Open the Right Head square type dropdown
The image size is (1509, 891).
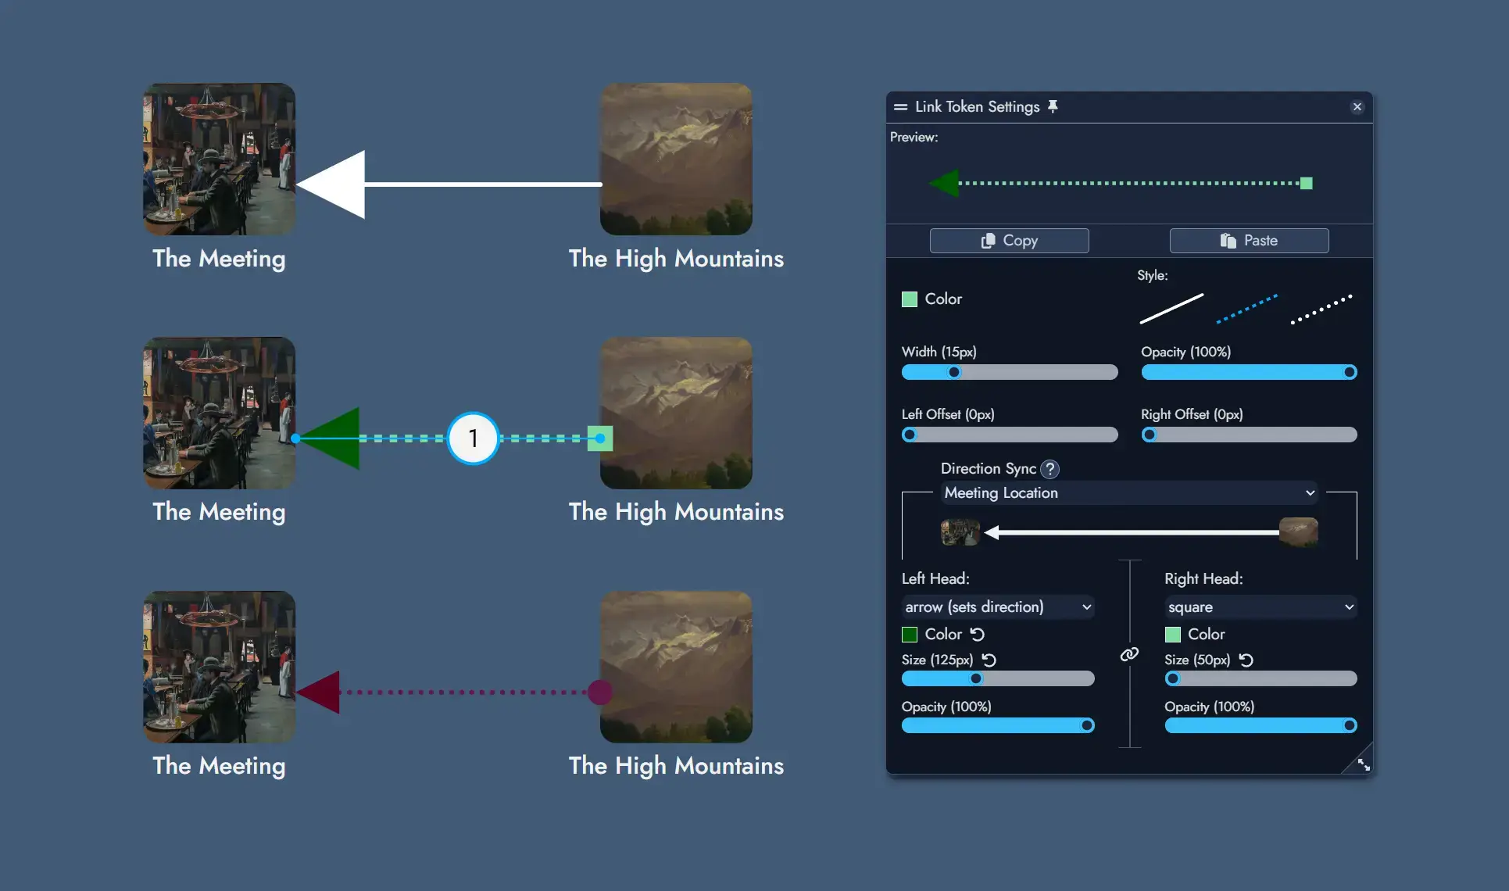pyautogui.click(x=1260, y=607)
